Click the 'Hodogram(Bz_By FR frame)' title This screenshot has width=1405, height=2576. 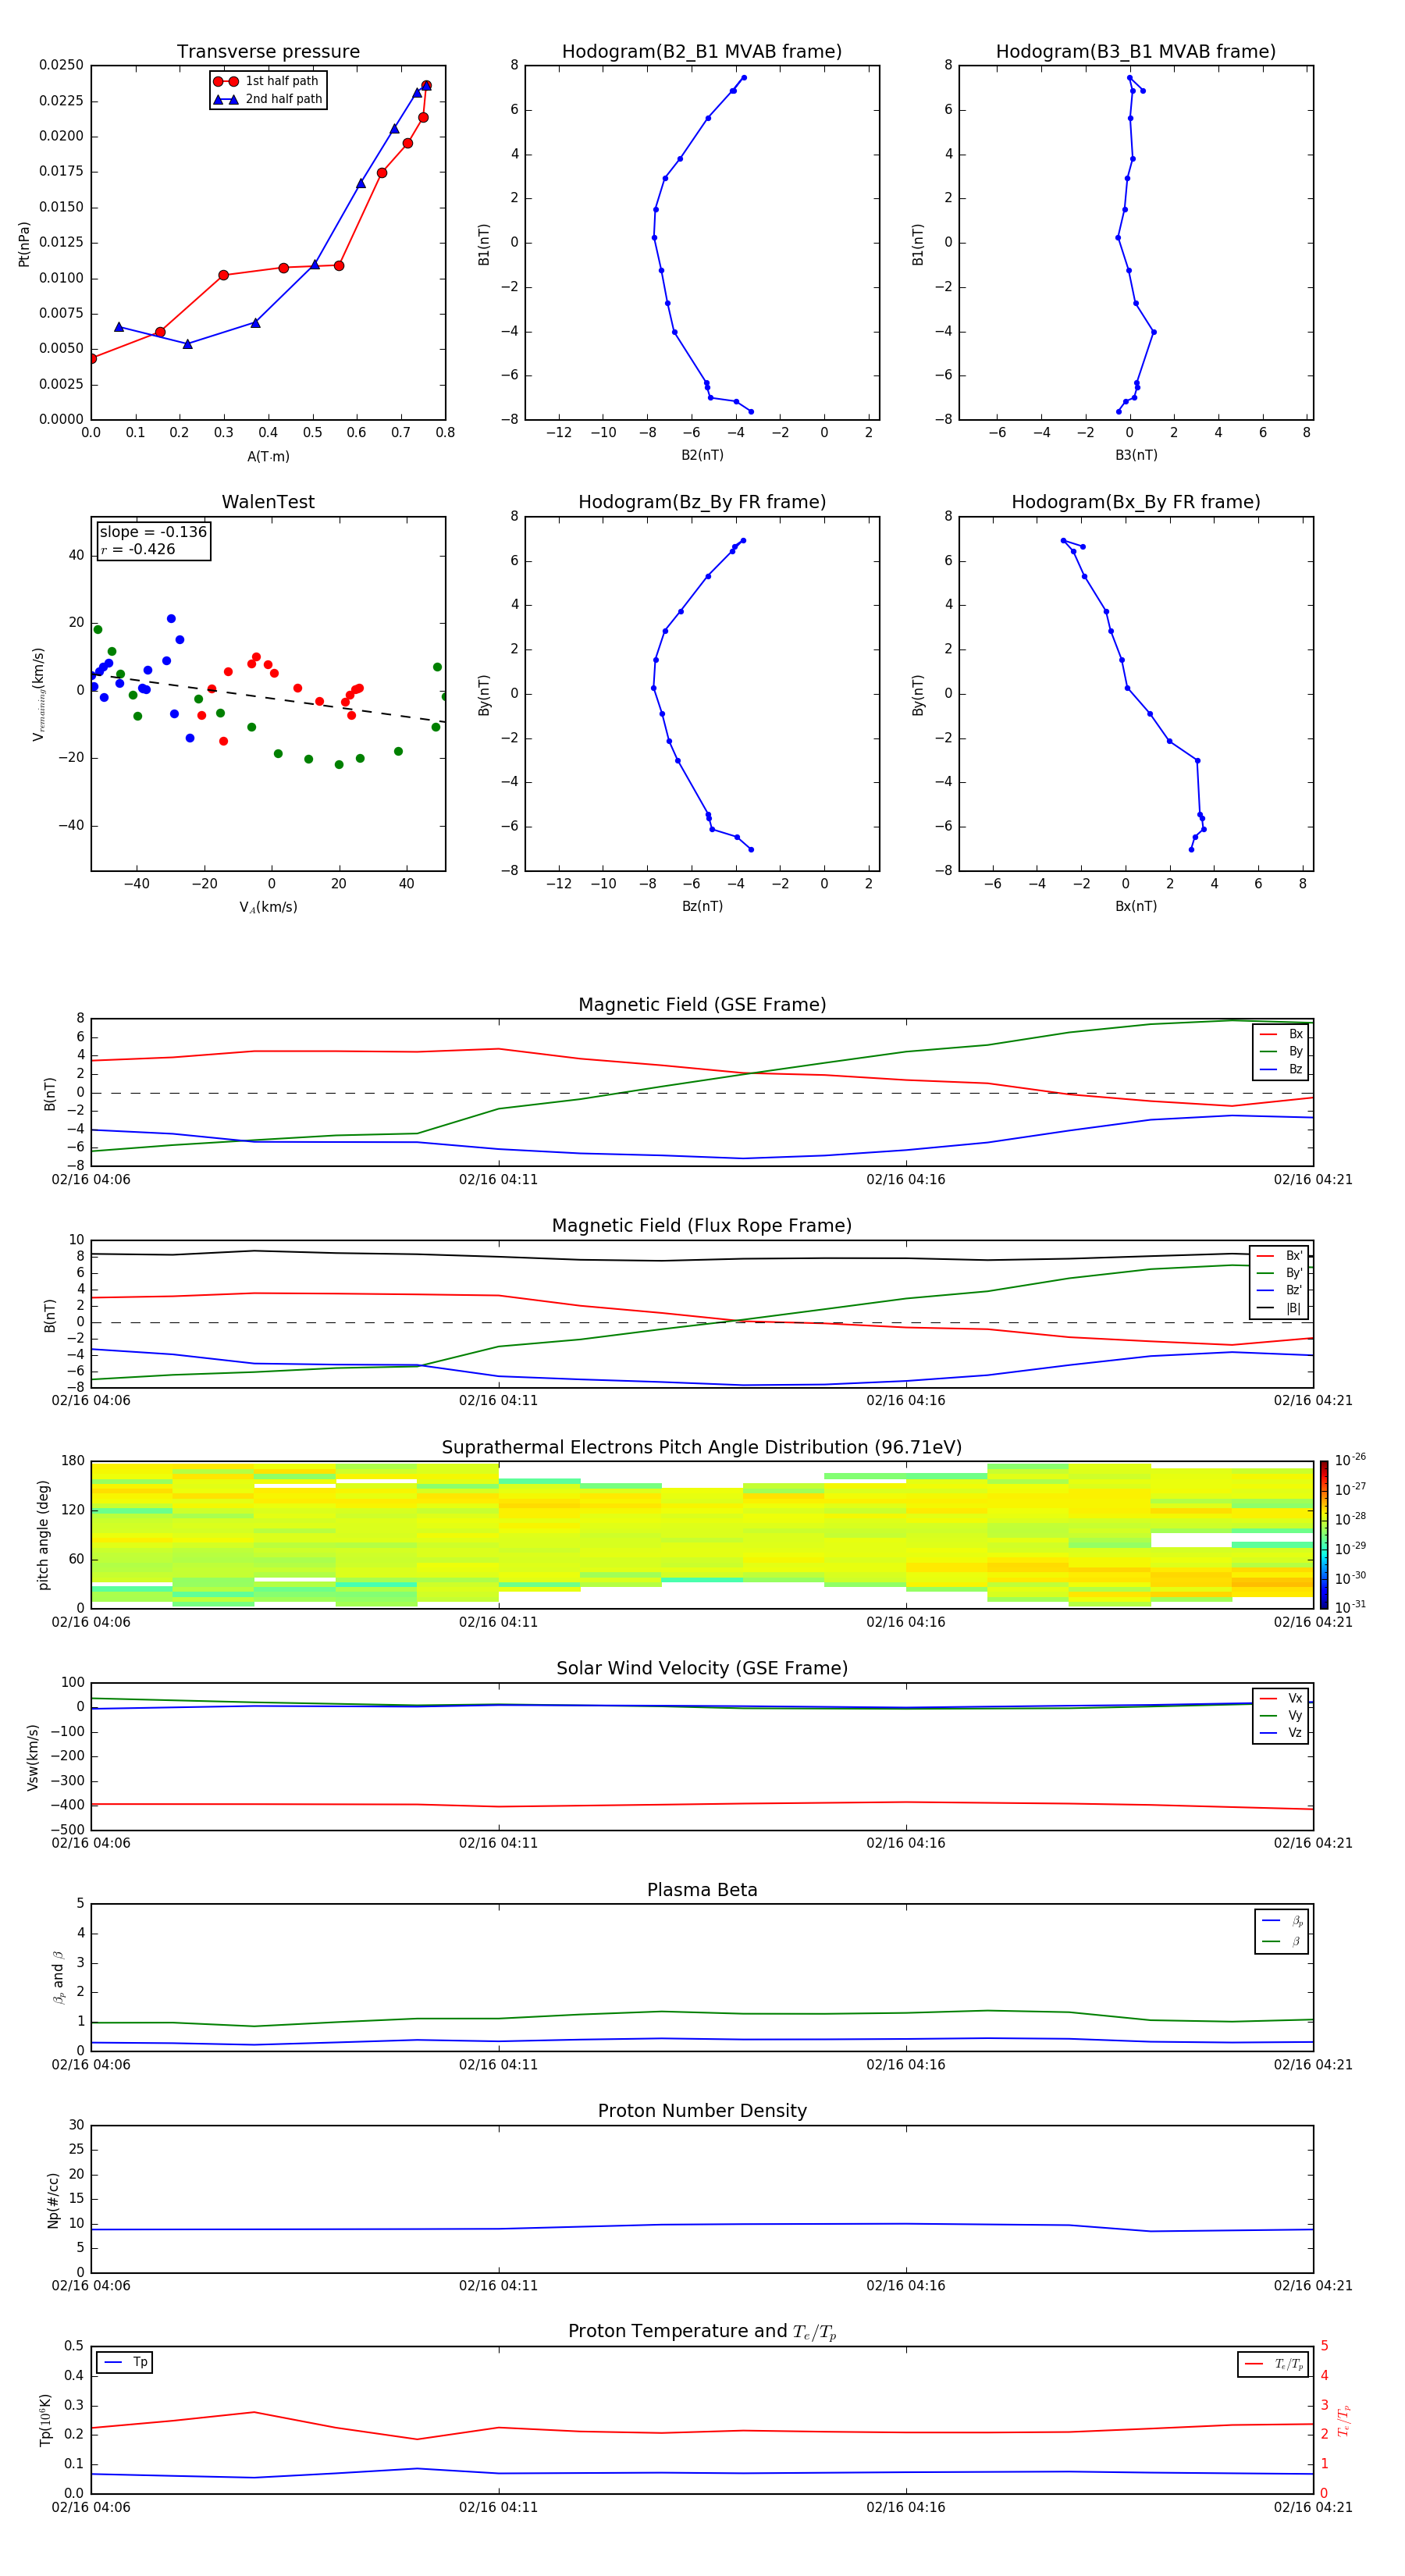[x=702, y=502]
